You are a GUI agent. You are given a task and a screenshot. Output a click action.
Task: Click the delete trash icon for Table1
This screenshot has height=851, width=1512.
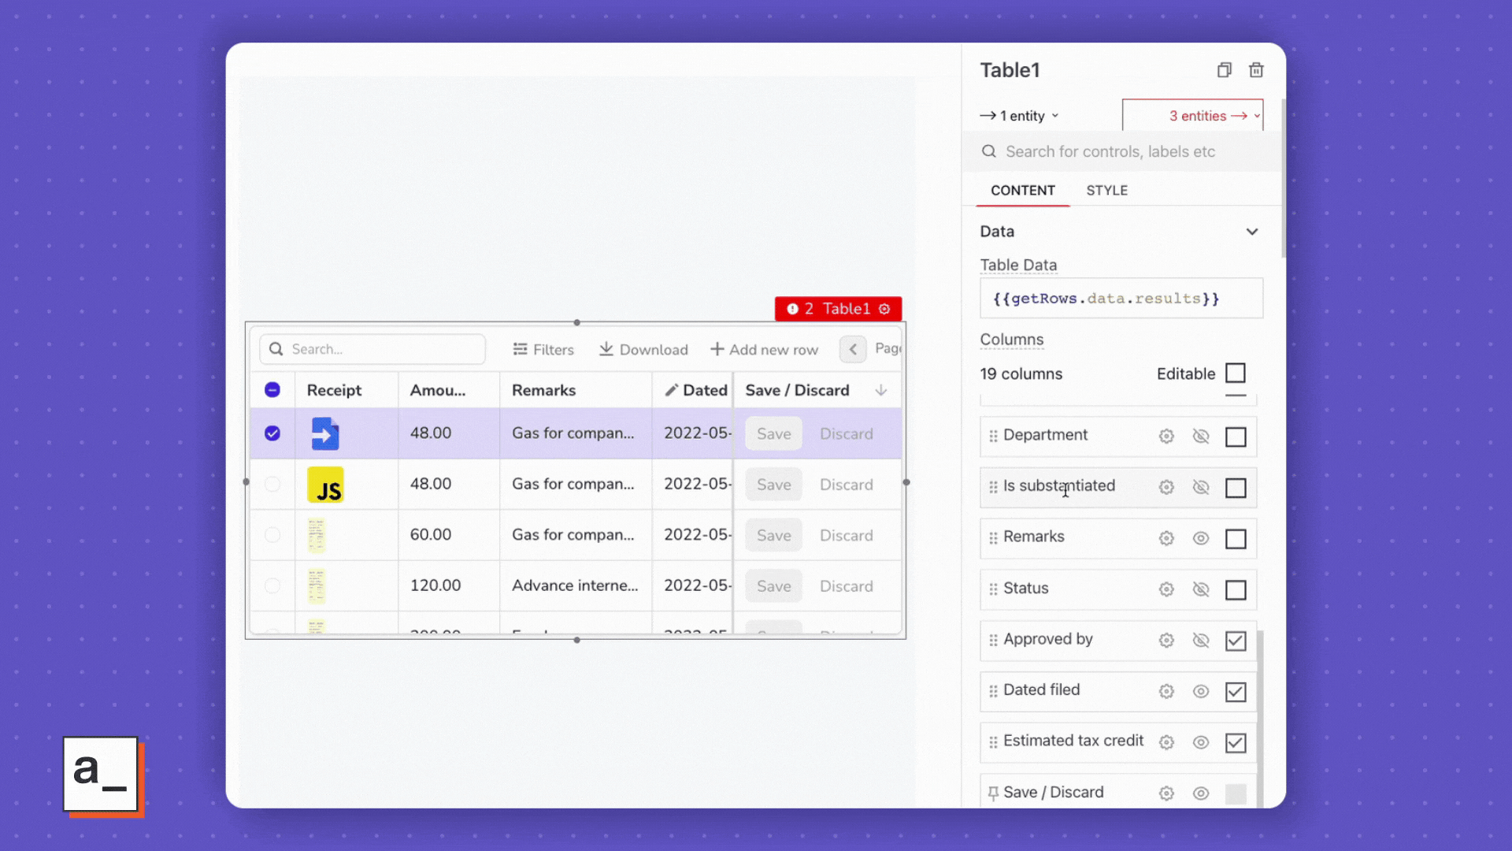click(x=1256, y=70)
